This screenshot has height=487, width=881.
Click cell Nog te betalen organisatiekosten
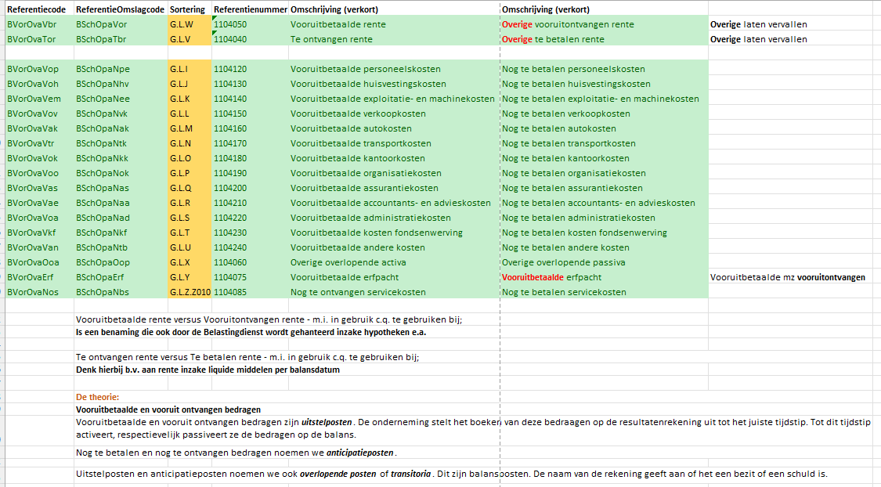(x=604, y=173)
